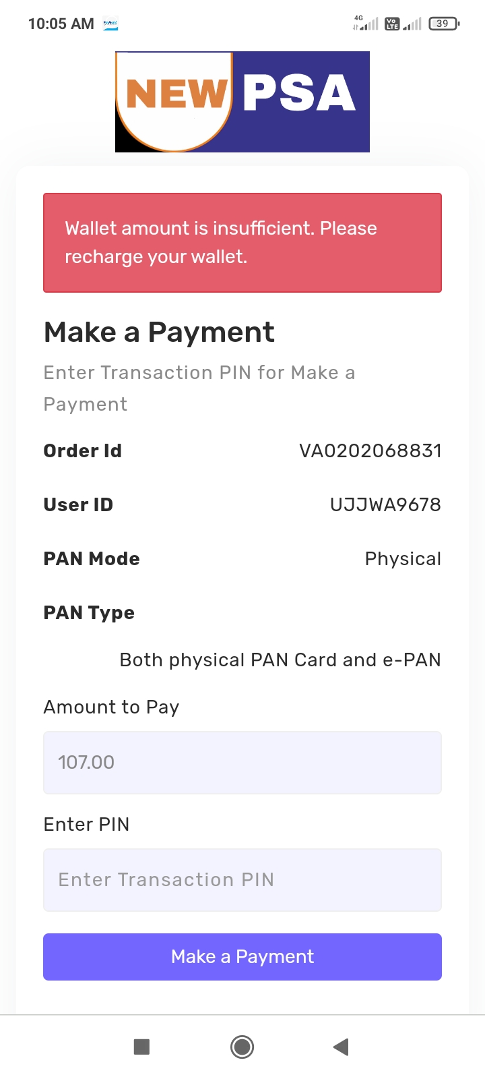Screen dimensions: 485x1079
Task: Tap the PAN Type label
Action: [89, 612]
